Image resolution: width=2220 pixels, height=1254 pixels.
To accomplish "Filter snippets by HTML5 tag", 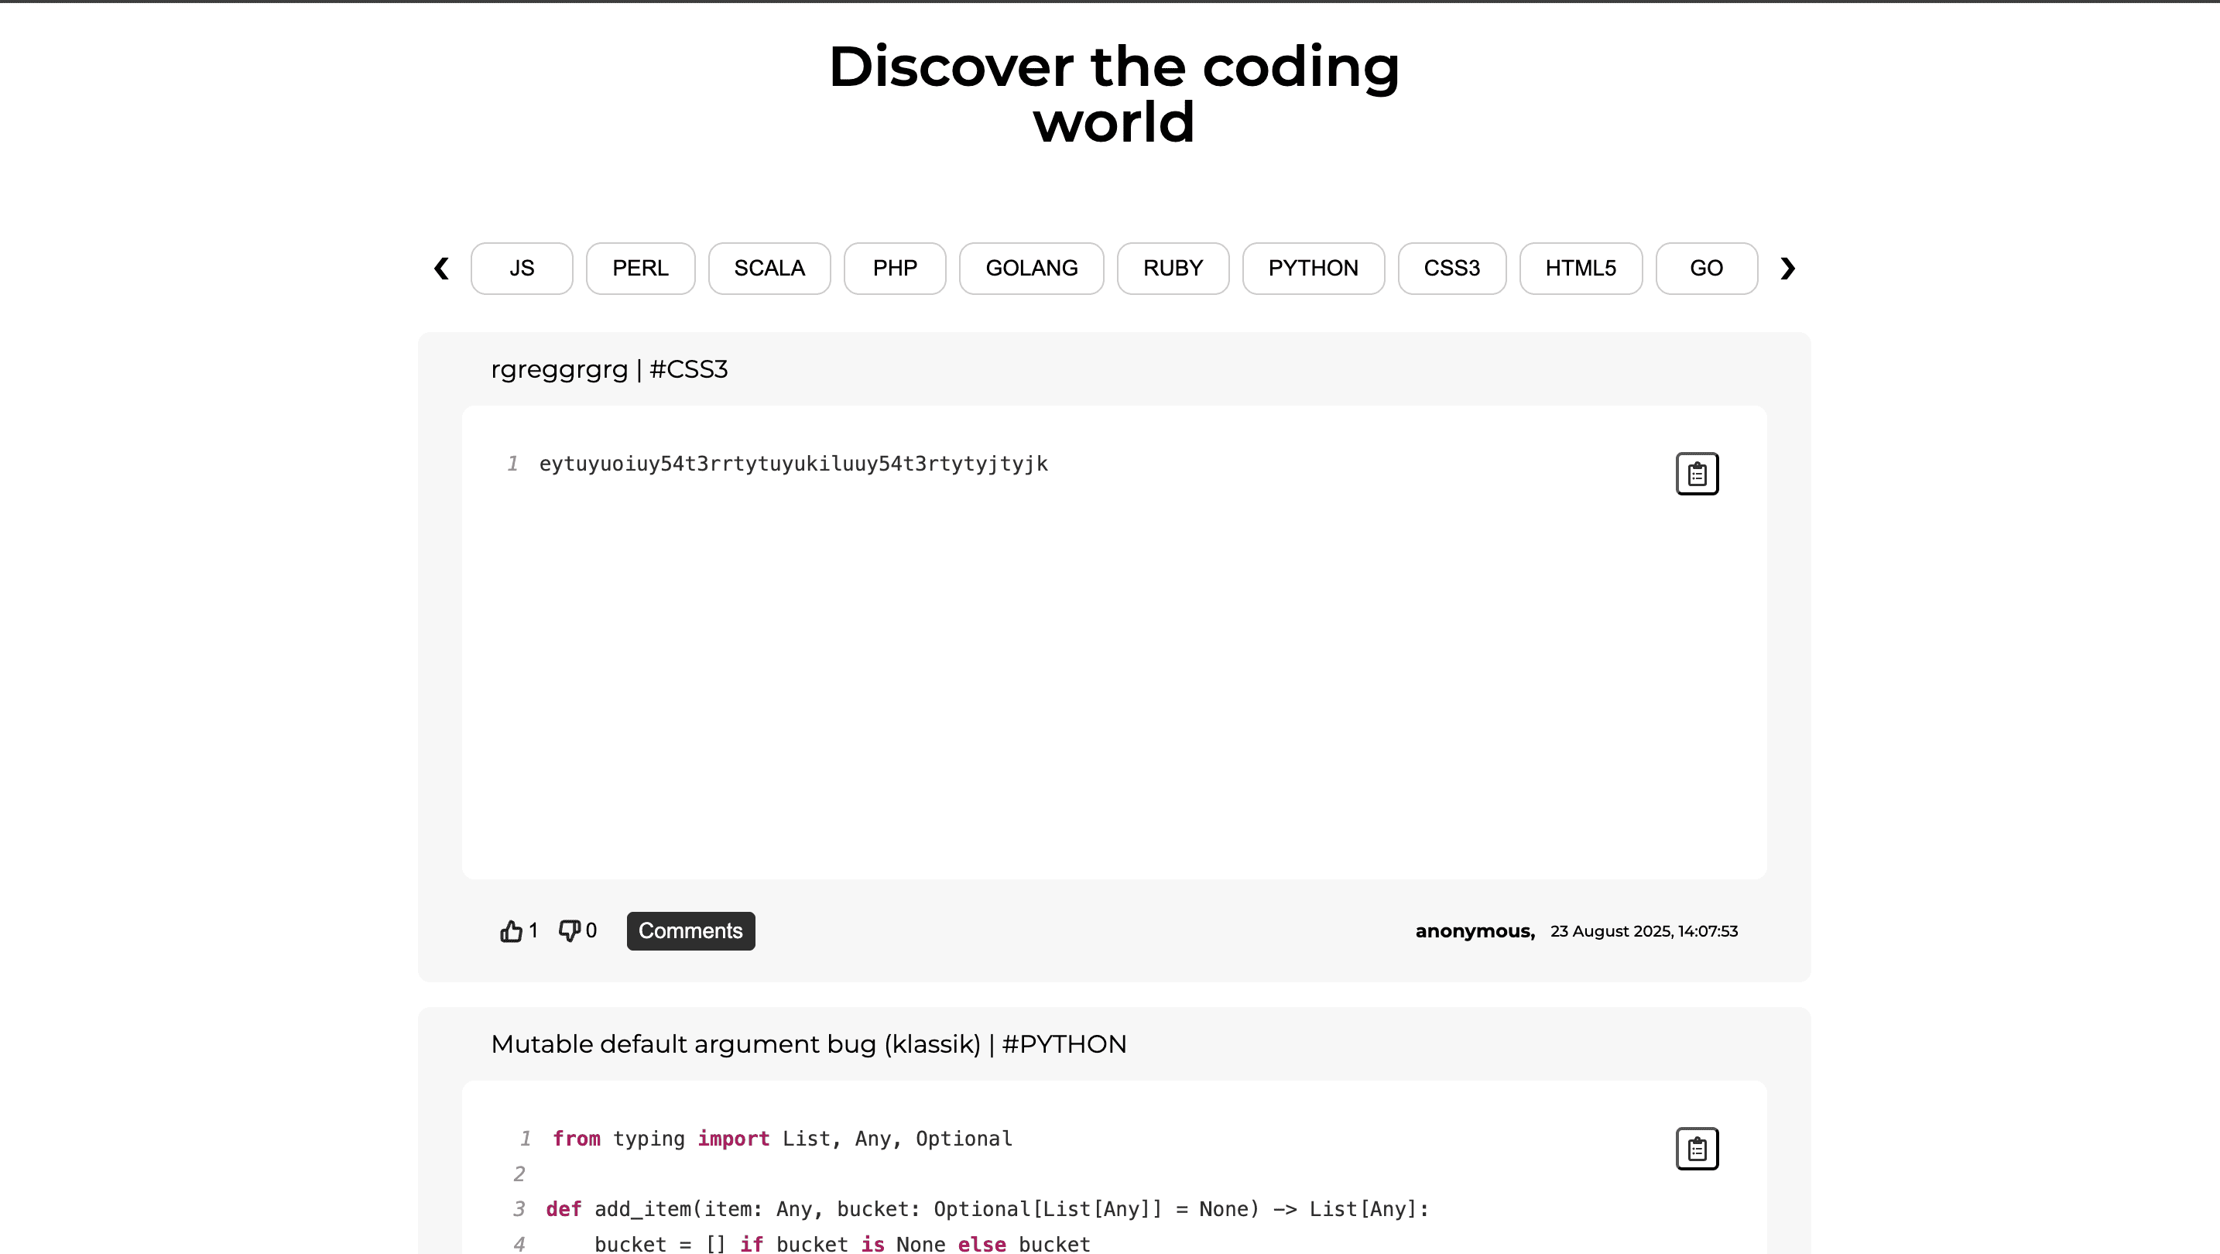I will pyautogui.click(x=1581, y=268).
